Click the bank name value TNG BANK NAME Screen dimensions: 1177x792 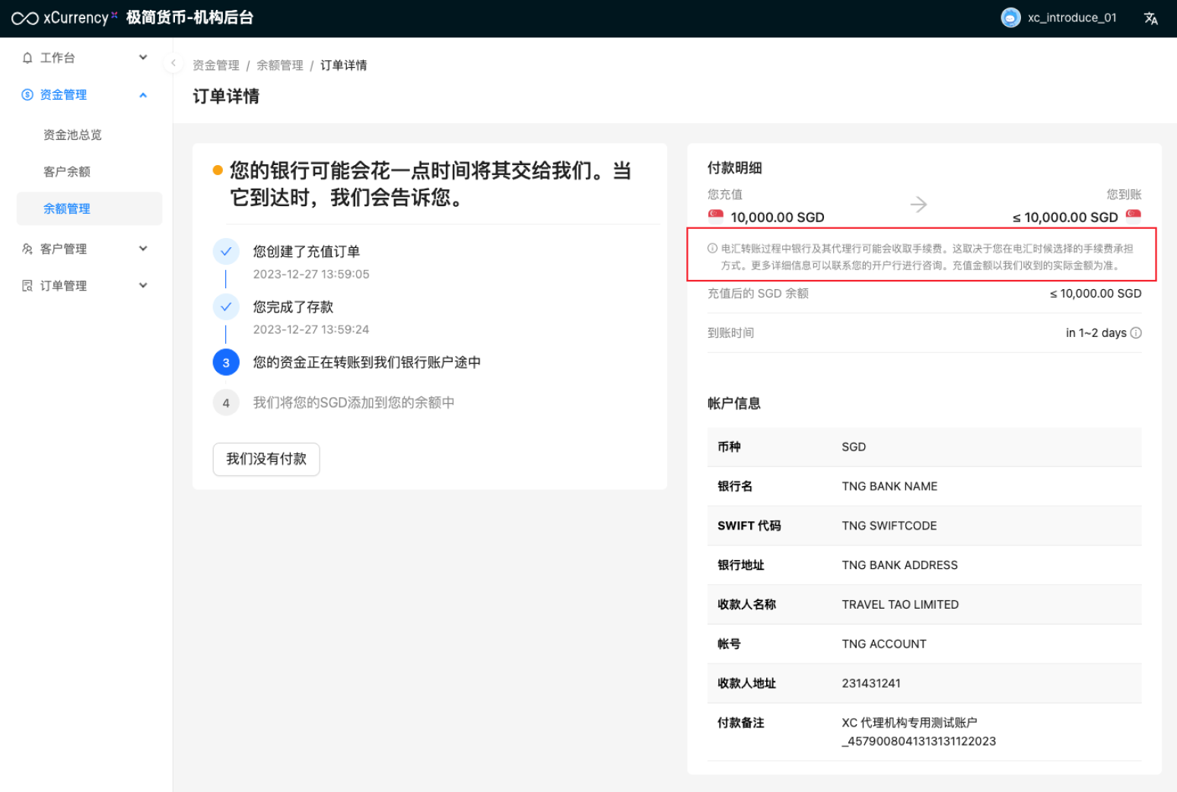[x=889, y=486]
